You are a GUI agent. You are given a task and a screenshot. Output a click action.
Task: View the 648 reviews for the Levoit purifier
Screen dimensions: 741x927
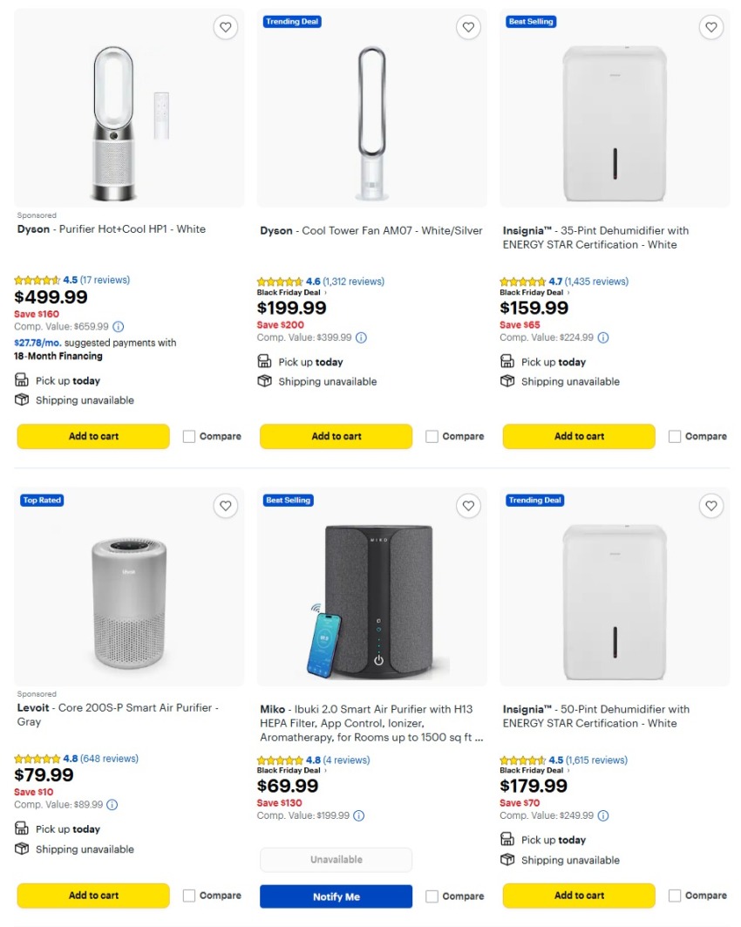(110, 759)
